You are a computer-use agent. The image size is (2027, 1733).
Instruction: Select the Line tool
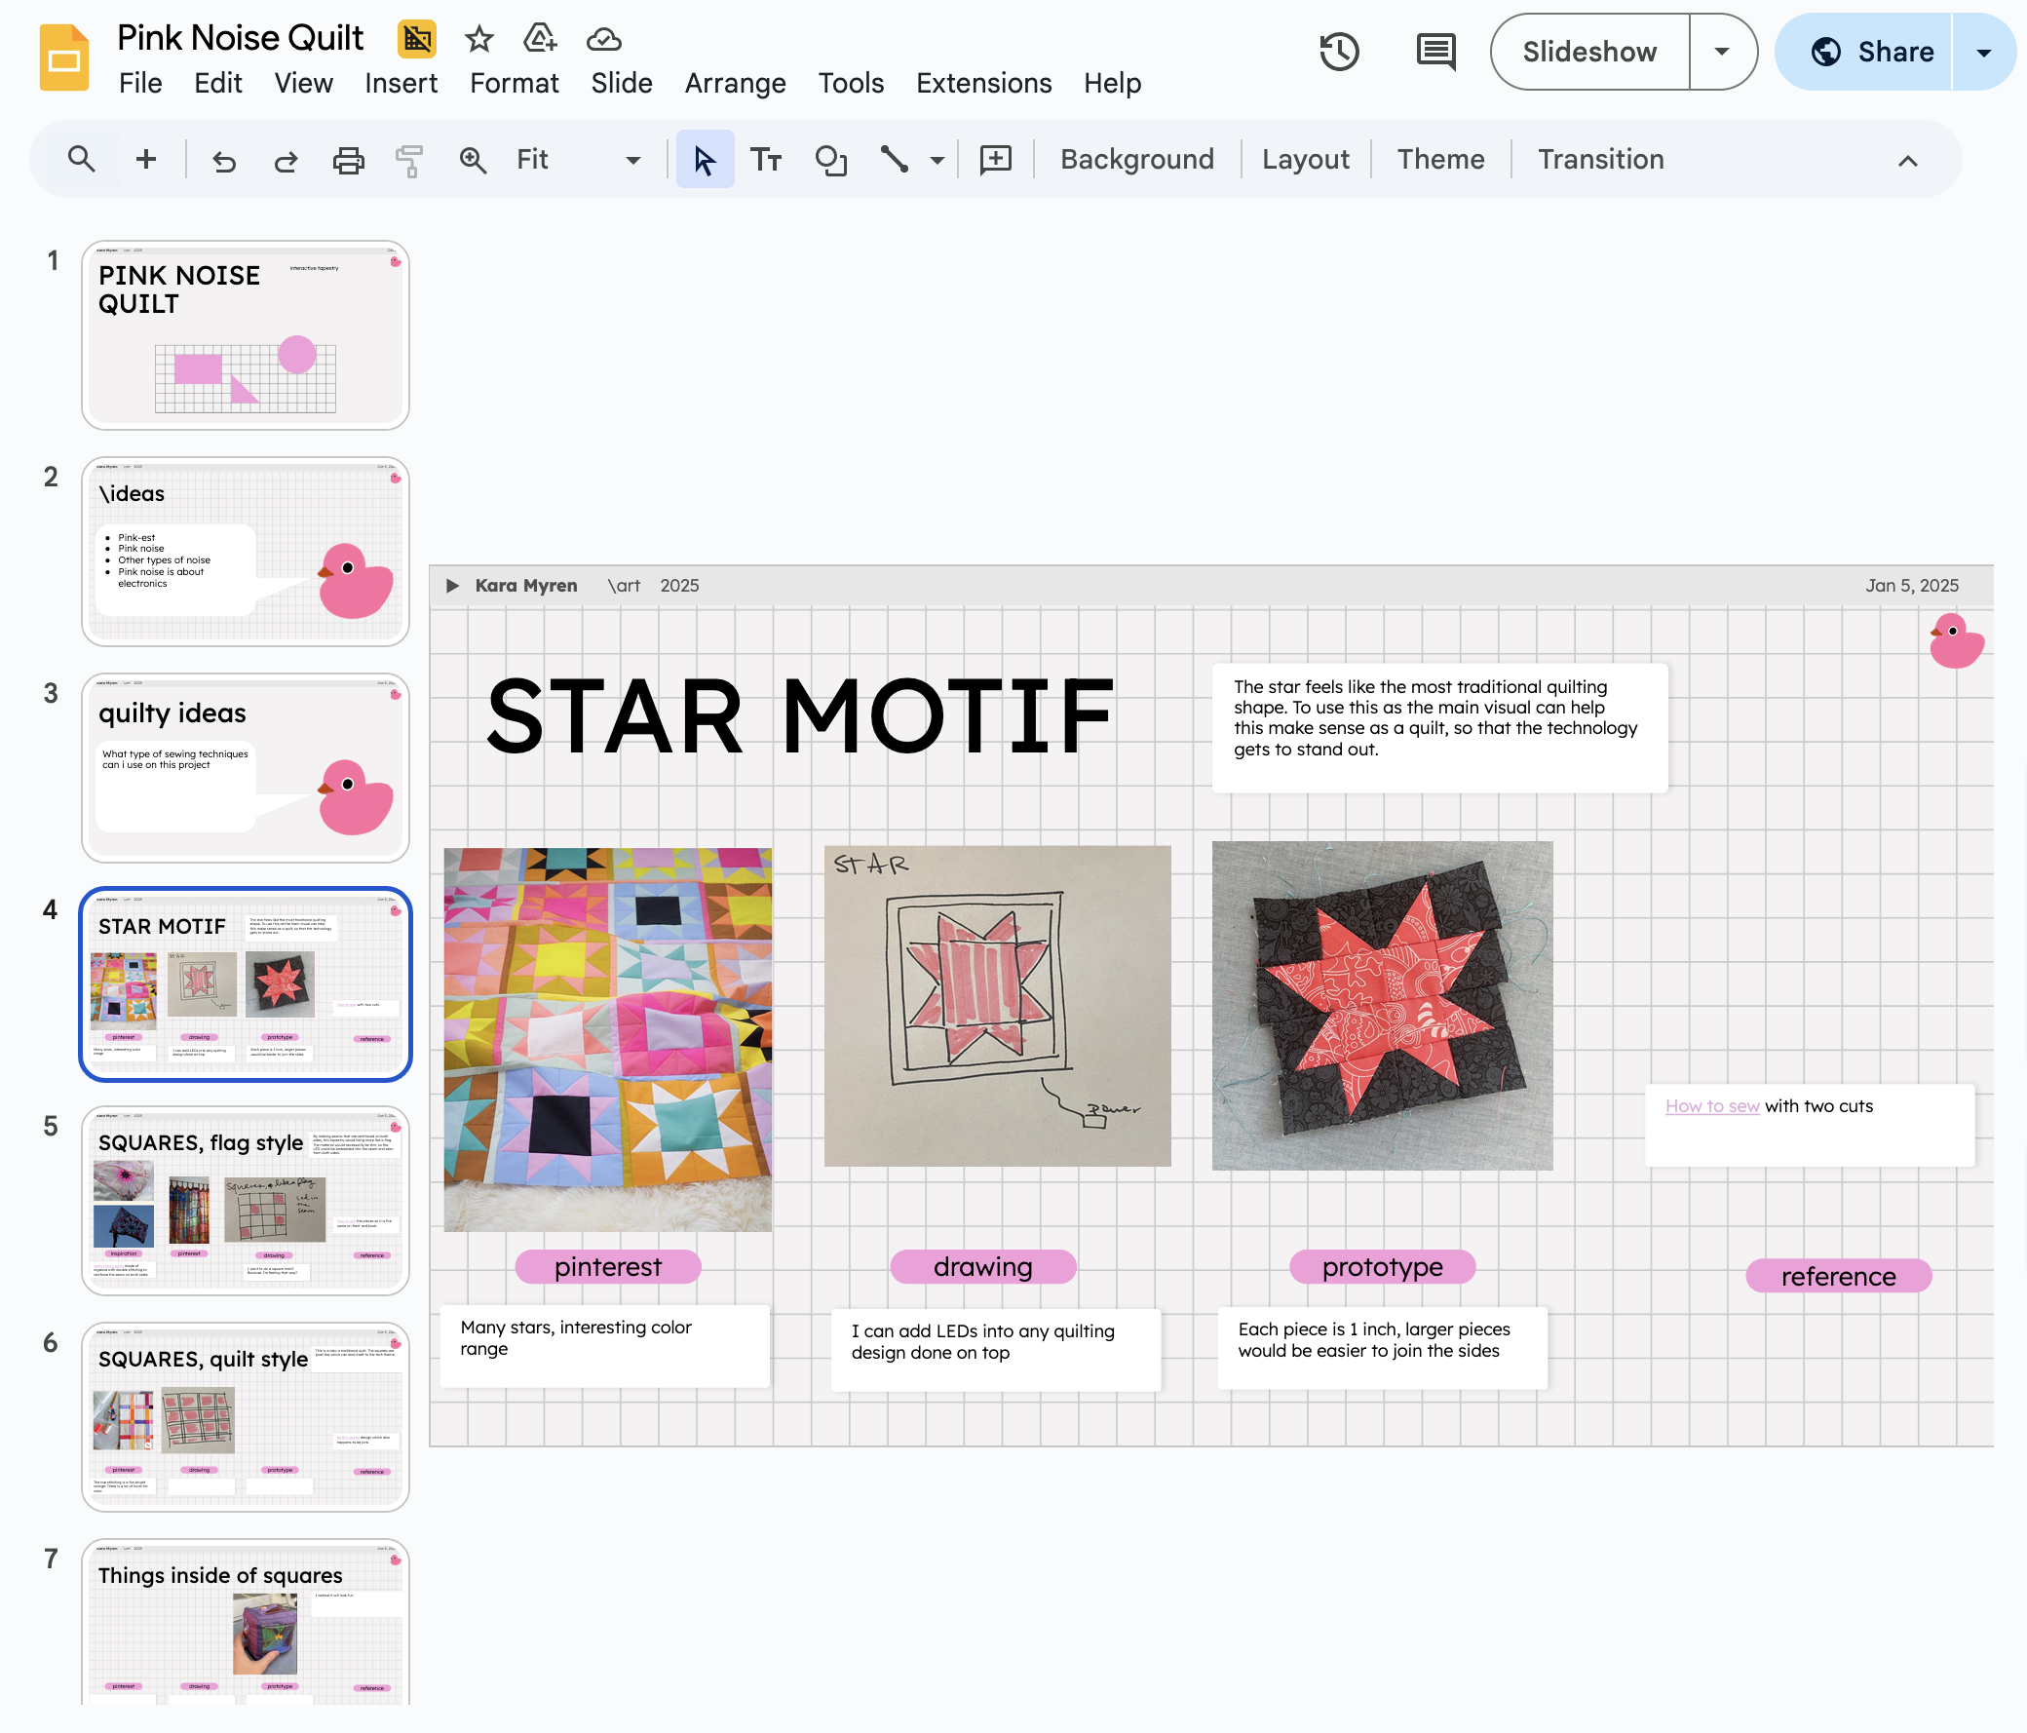tap(895, 160)
